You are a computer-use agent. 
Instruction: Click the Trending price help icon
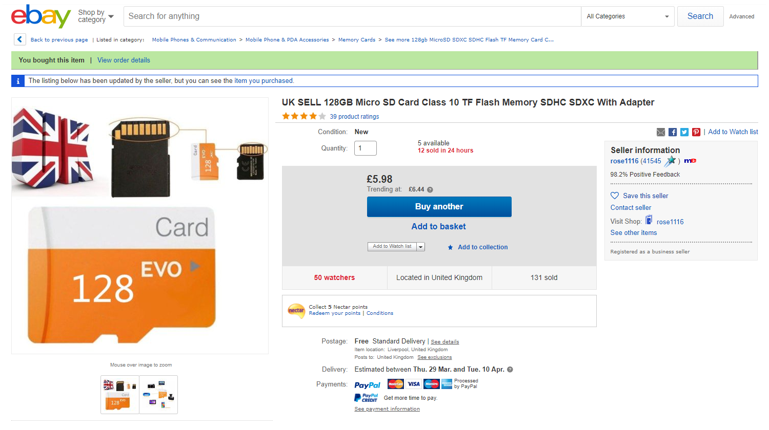coord(430,189)
